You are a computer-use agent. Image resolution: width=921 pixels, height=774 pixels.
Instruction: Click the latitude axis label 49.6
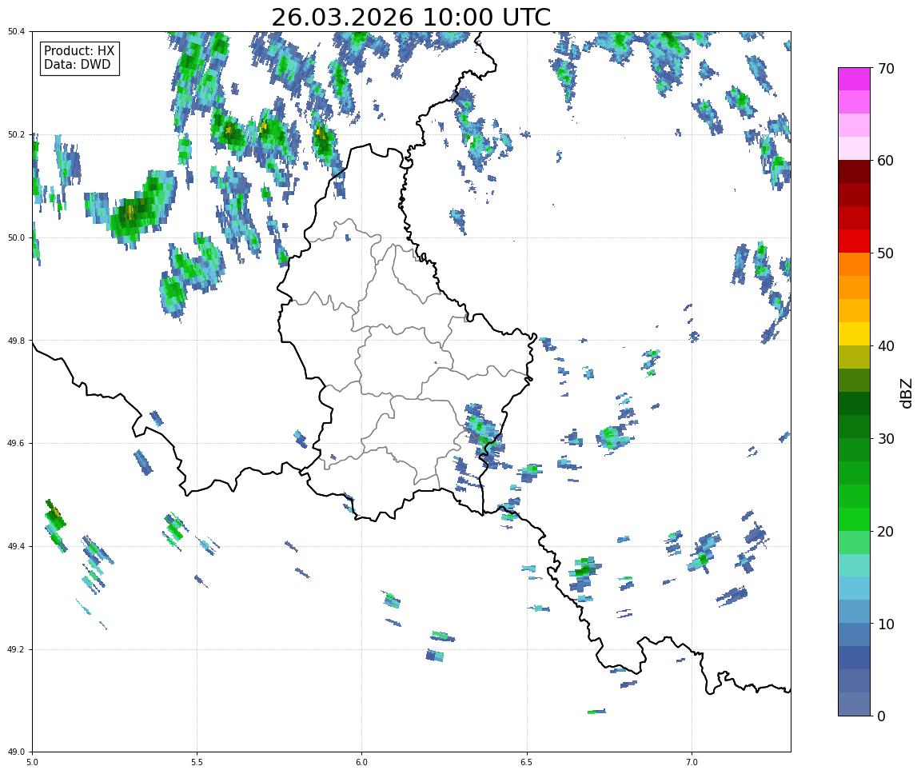coord(17,444)
